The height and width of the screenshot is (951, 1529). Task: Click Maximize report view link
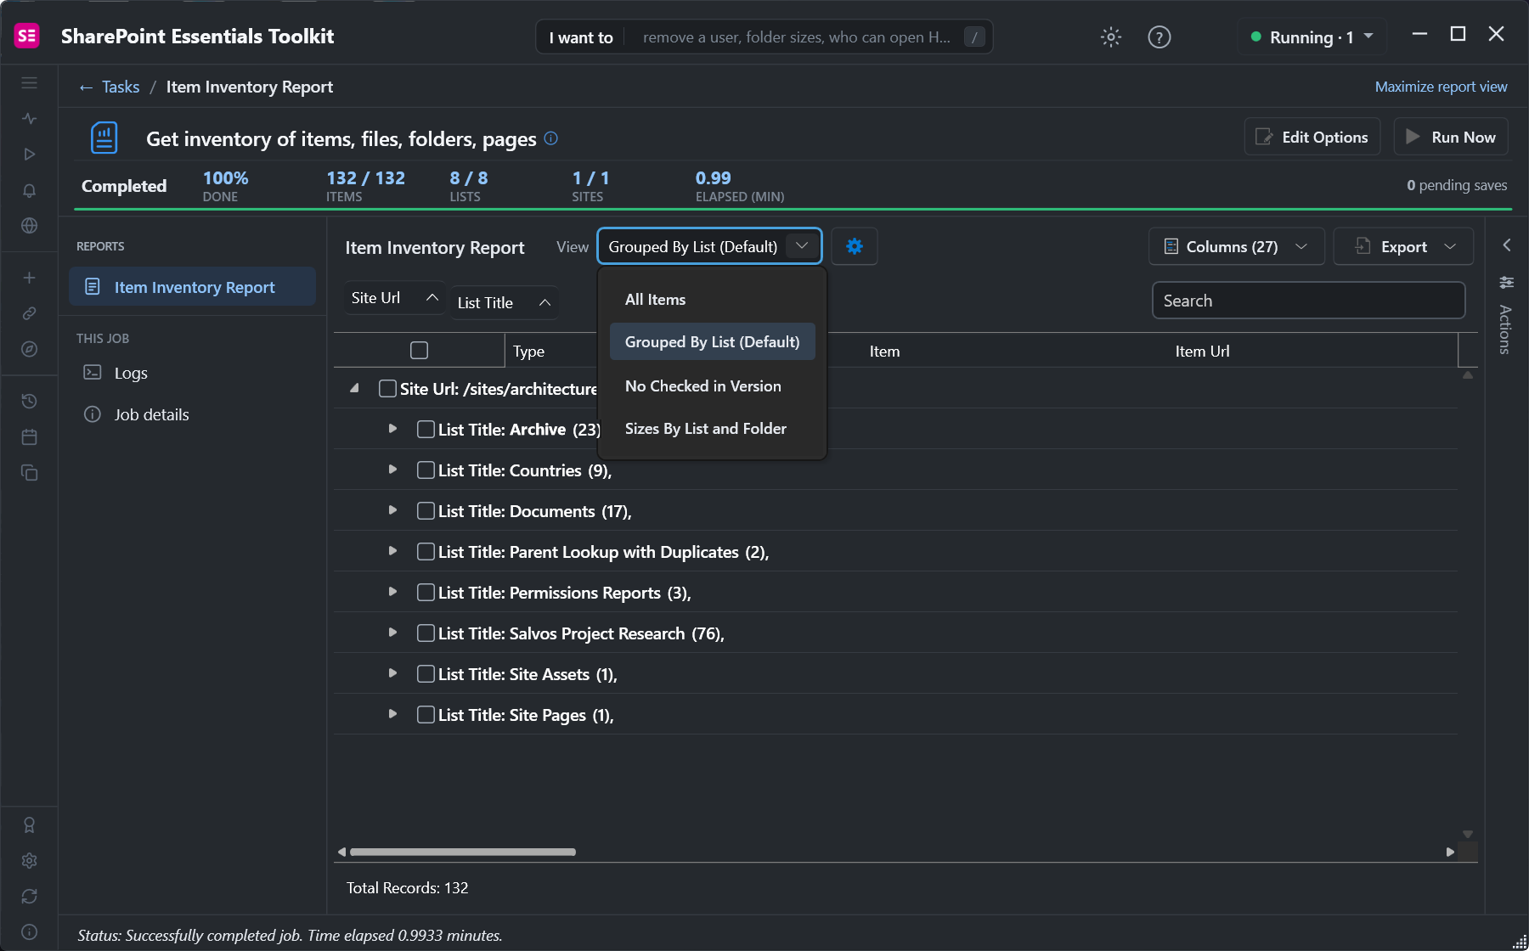[1441, 87]
